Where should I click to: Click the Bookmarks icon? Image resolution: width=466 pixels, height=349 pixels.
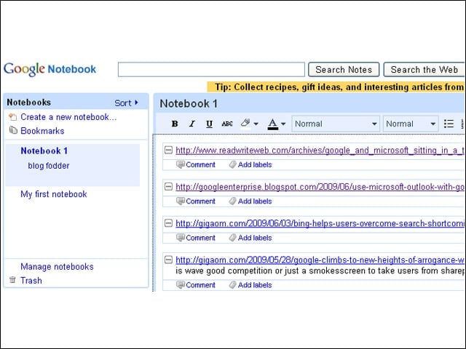13,130
